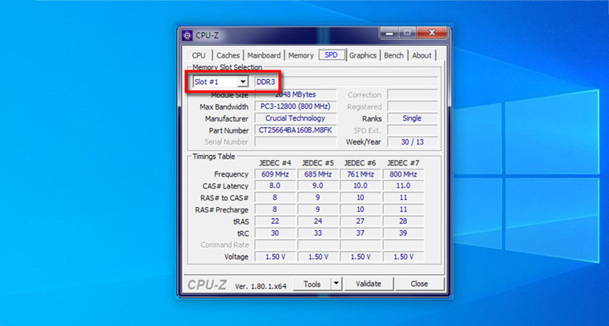The image size is (609, 326).
Task: Click the 761 MHz frequency cell
Action: click(x=361, y=174)
